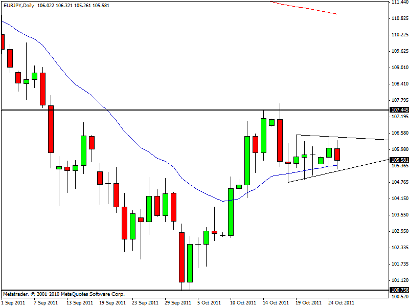This screenshot has width=409, height=307.
Task: Click the 100.758 price label on axis
Action: [x=398, y=291]
